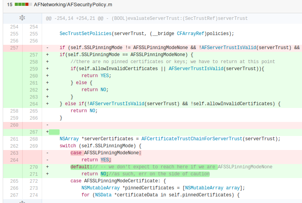
Task: Click 'for (NSData *certificateData' loop line
Action: click(161, 195)
